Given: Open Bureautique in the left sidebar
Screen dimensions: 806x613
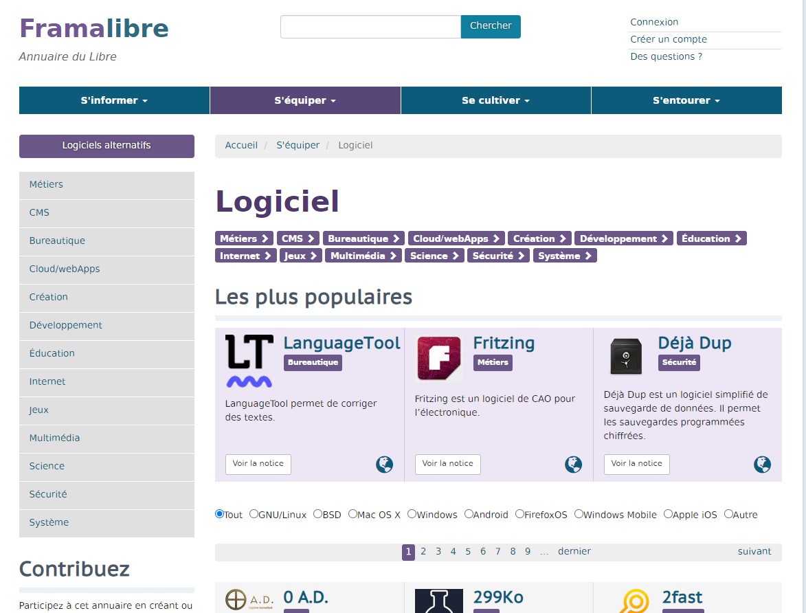Looking at the screenshot, I should [107, 242].
